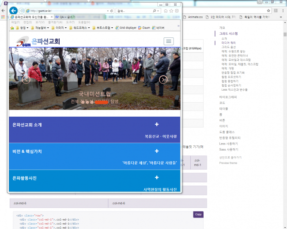Screen dimensions: 287x229
Task: Go to 미디어 쿼리 in sidebar
Action: pyautogui.click(x=228, y=43)
